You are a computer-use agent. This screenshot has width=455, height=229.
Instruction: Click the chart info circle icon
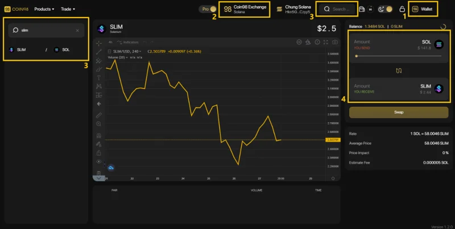317,42
